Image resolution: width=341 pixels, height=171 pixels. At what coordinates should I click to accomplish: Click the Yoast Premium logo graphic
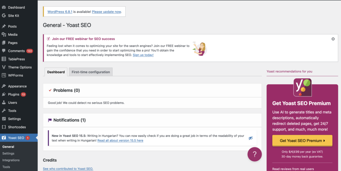click(302, 87)
